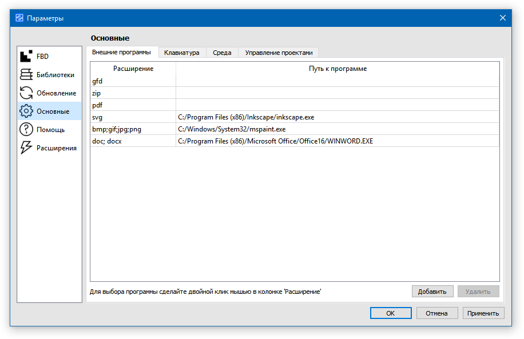The image size is (524, 339).
Task: Click the OK button
Action: (390, 313)
